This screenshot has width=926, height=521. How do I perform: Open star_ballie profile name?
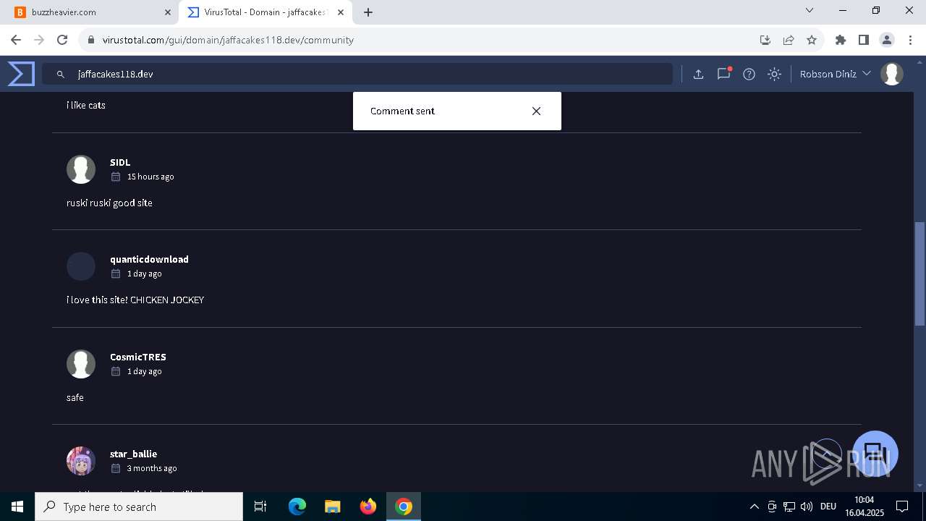[133, 454]
